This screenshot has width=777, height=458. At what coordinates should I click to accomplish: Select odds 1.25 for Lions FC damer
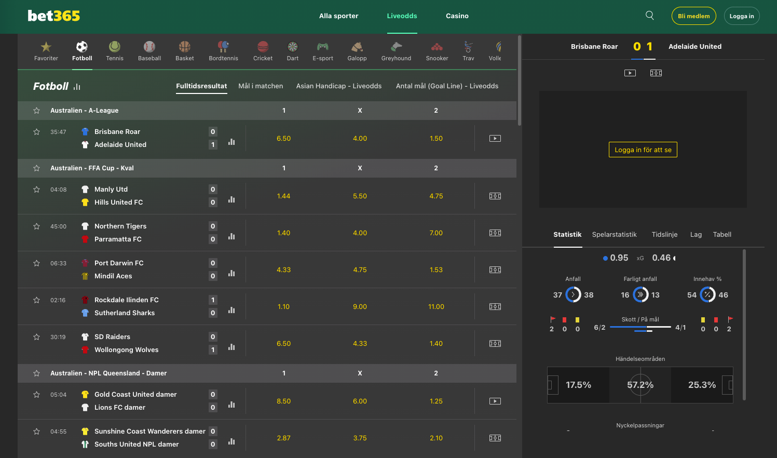click(x=436, y=401)
